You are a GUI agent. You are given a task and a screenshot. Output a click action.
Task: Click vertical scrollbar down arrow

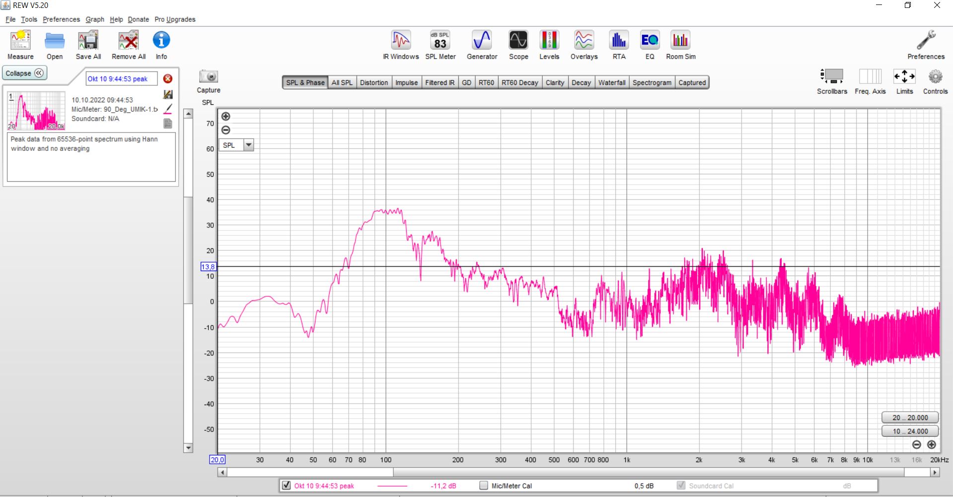[x=188, y=448]
